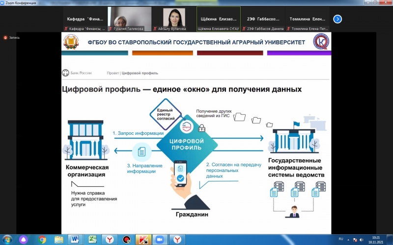The width and height of the screenshot is (393, 245).
Task: Open the Windows Start menu
Action: coord(7,239)
